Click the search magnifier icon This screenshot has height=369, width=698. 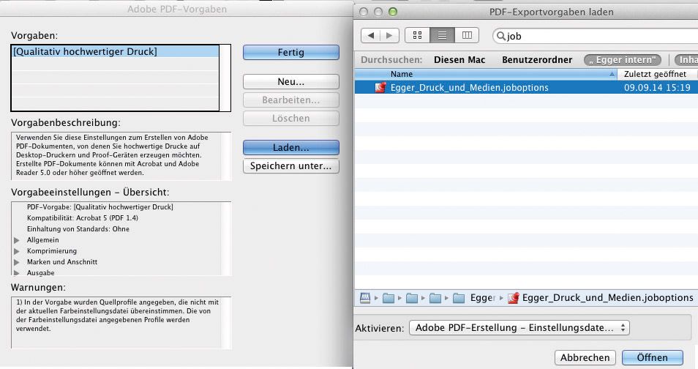[x=500, y=36]
